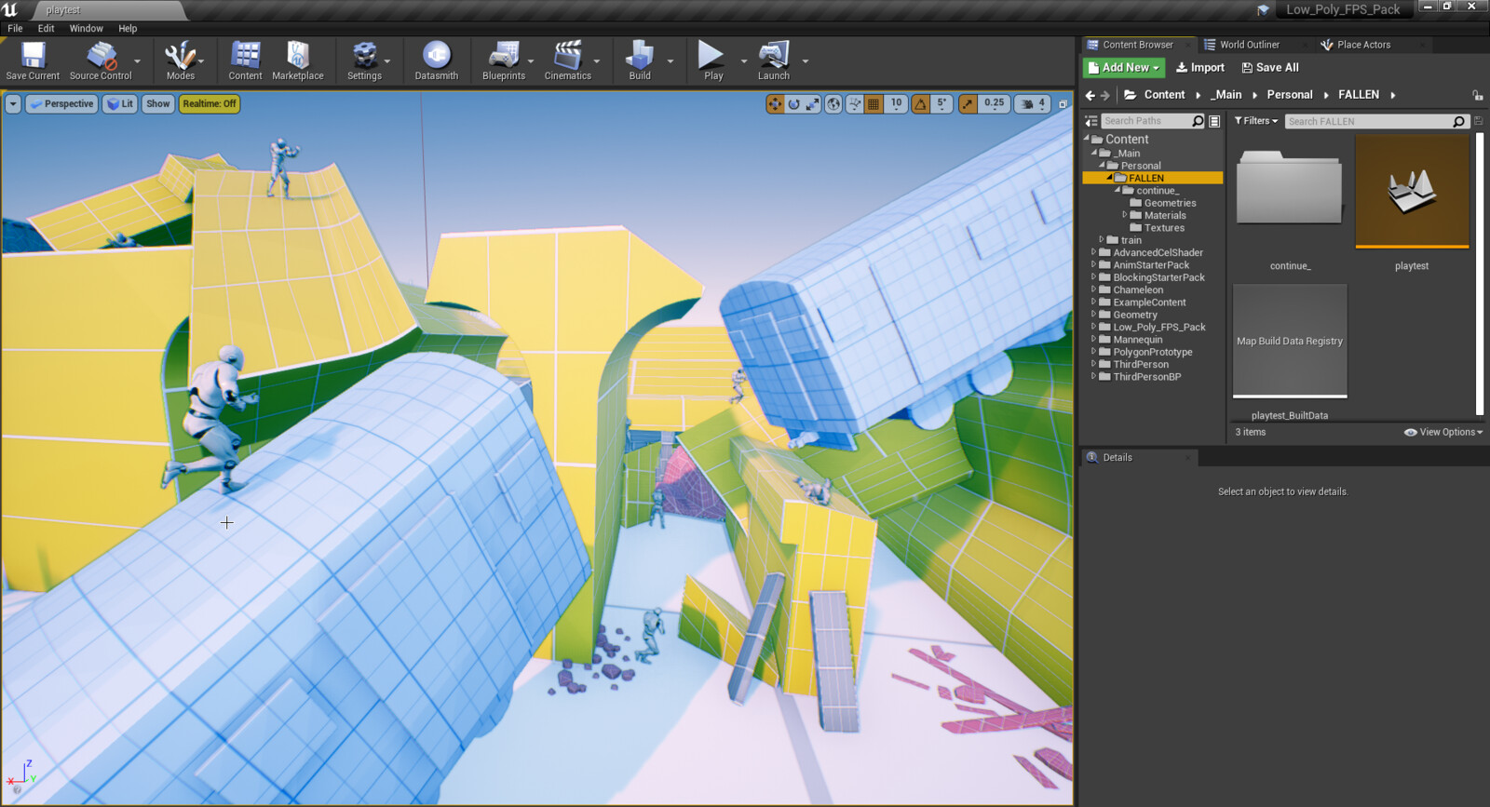The height and width of the screenshot is (807, 1490).
Task: Click Add New in Content Browser
Action: tap(1124, 68)
